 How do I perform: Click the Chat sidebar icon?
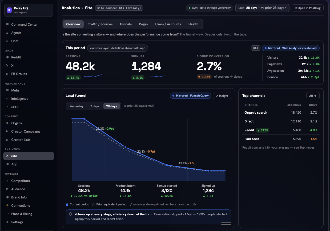point(7,41)
